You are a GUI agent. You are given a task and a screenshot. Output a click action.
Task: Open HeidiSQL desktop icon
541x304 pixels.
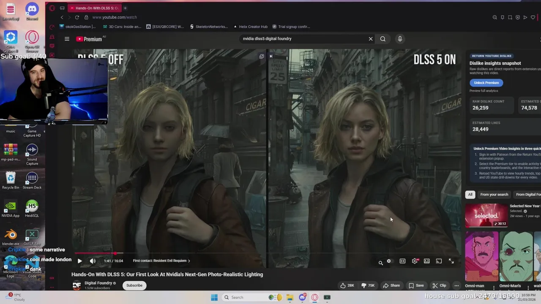[32, 209]
